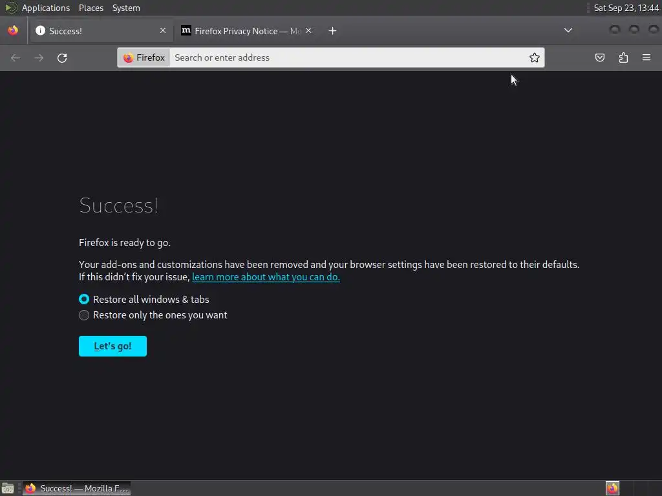
Task: Click the Mozilla m icon on Privacy Notice tab
Action: [186, 30]
